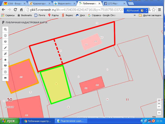The width and height of the screenshot is (165, 124).
Task: Print the map using printer icon
Action: 5,66
